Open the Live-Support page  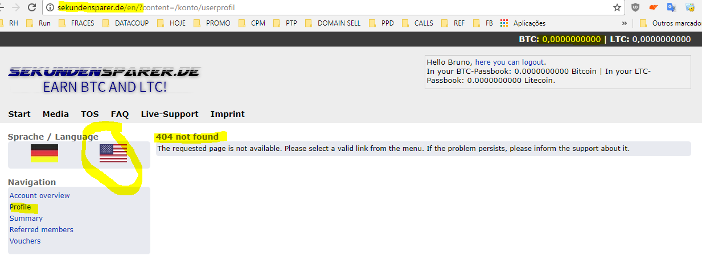coord(170,114)
